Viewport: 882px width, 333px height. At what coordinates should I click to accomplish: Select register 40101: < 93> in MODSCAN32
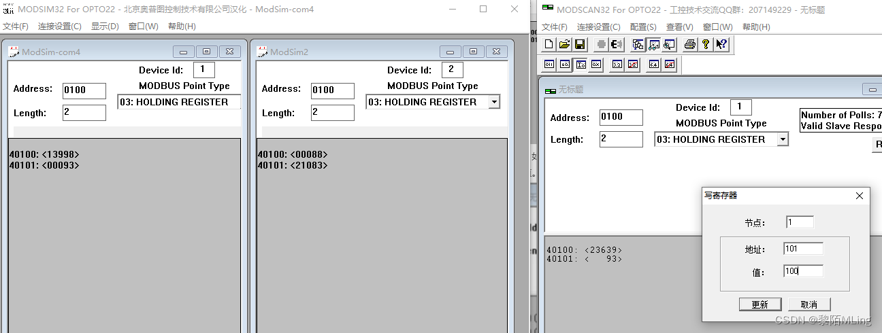click(585, 259)
